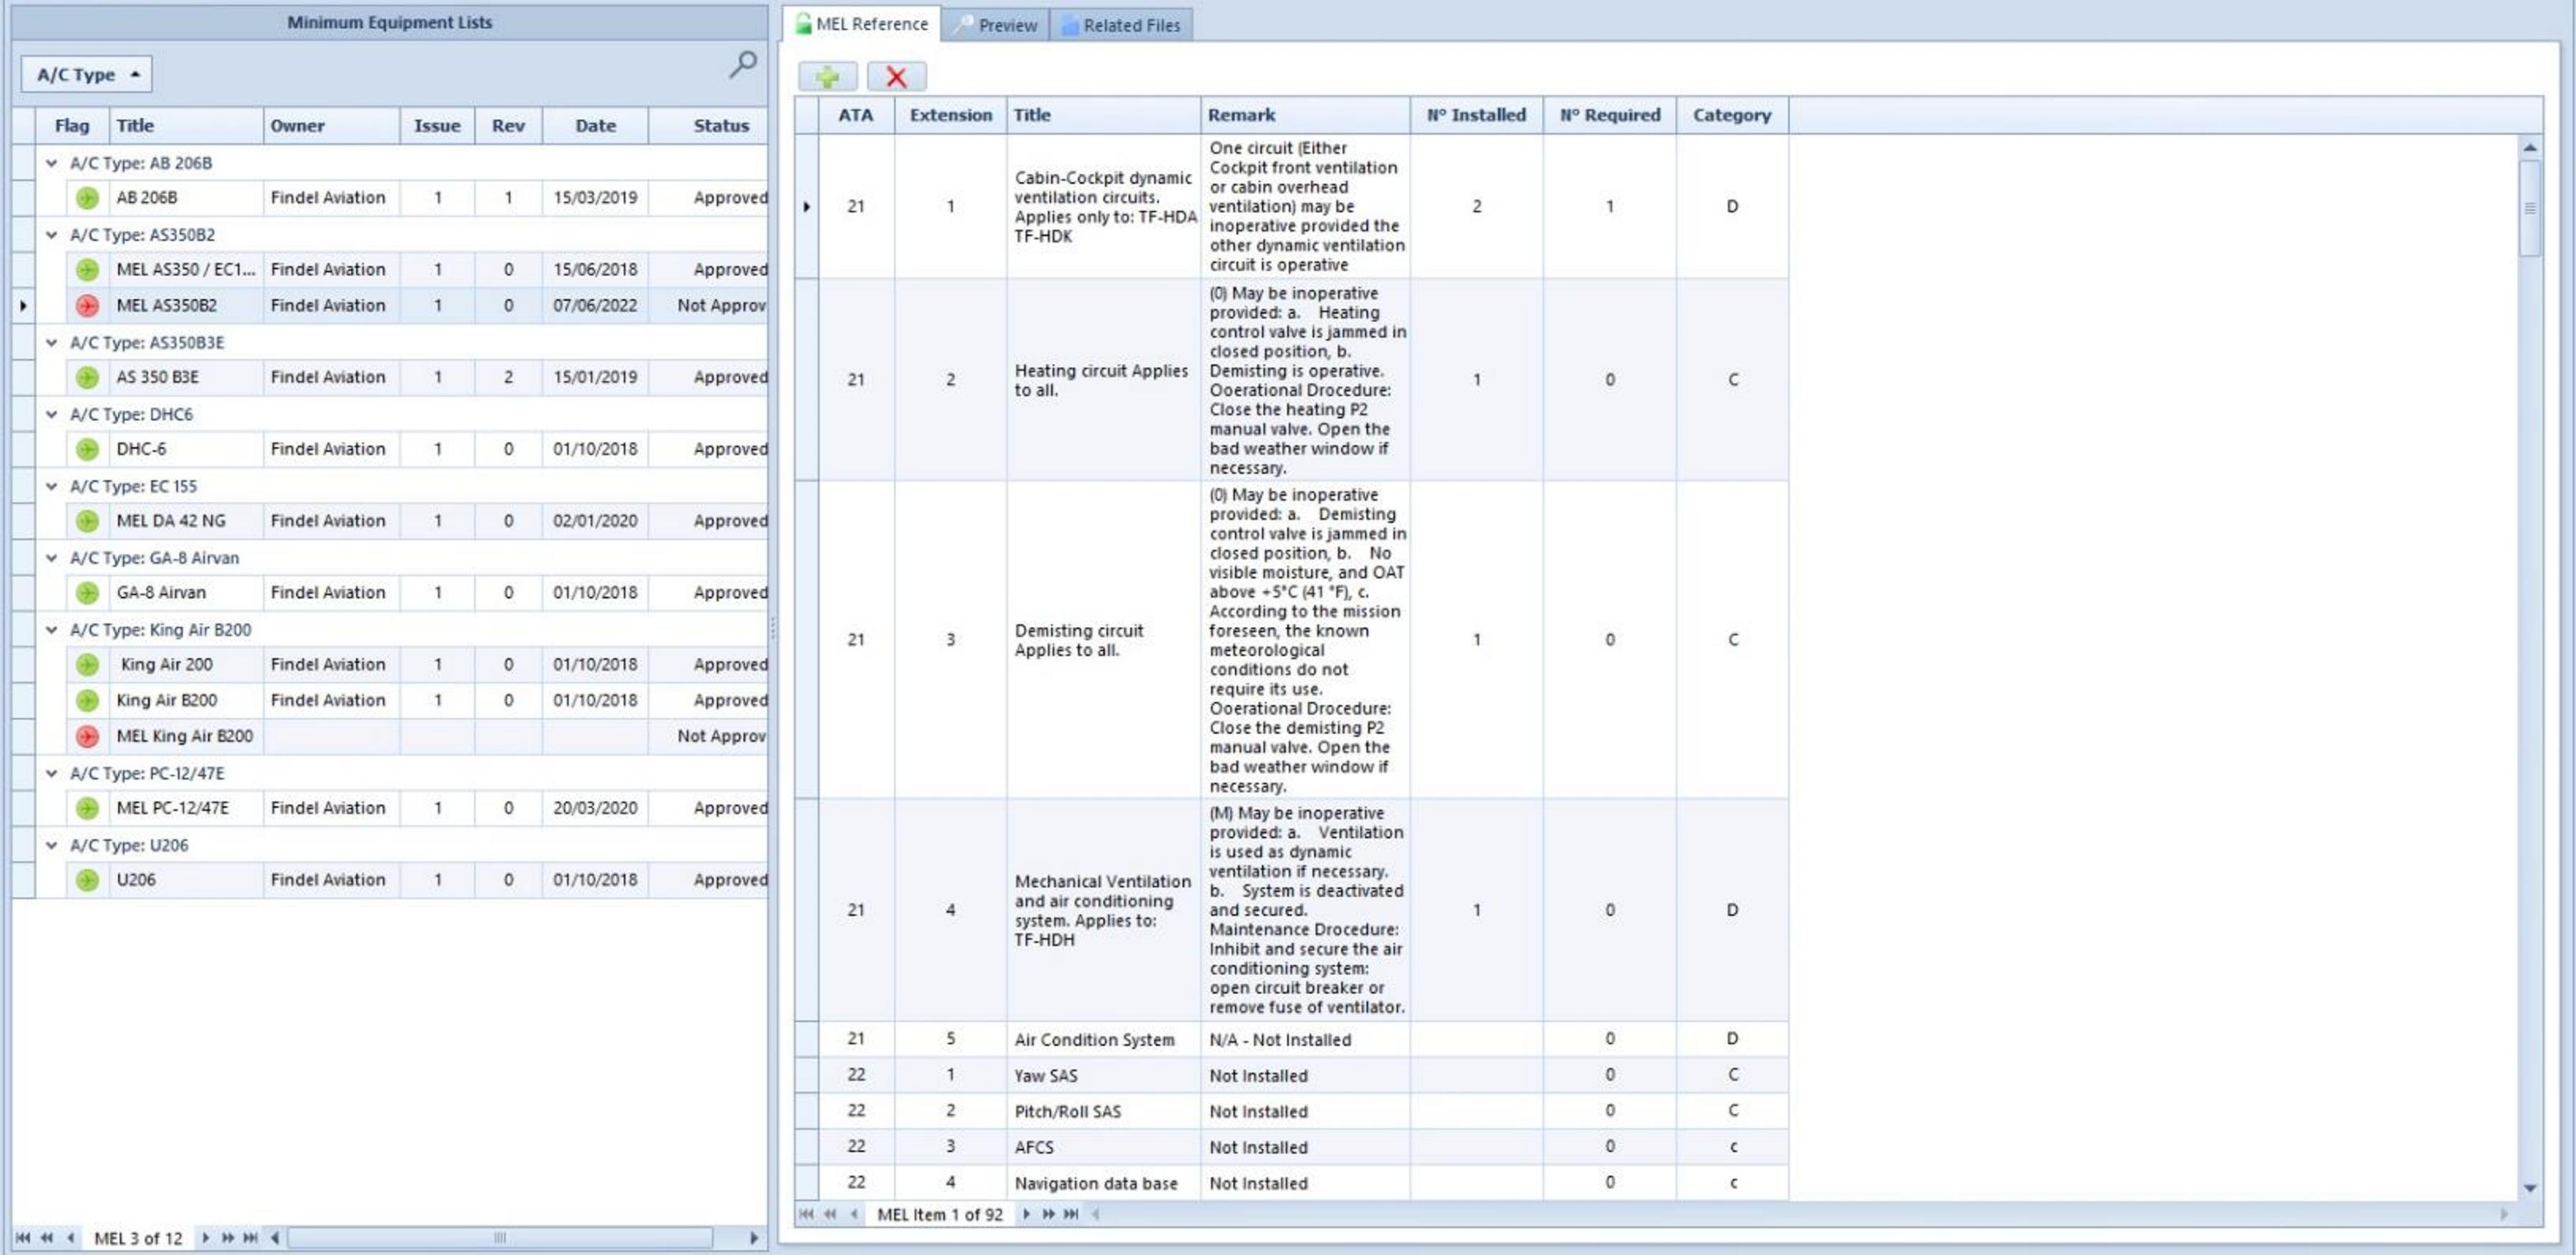Click the scroll right arrow of MEL list
Viewport: 2576px width, 1255px height.
pos(754,1238)
